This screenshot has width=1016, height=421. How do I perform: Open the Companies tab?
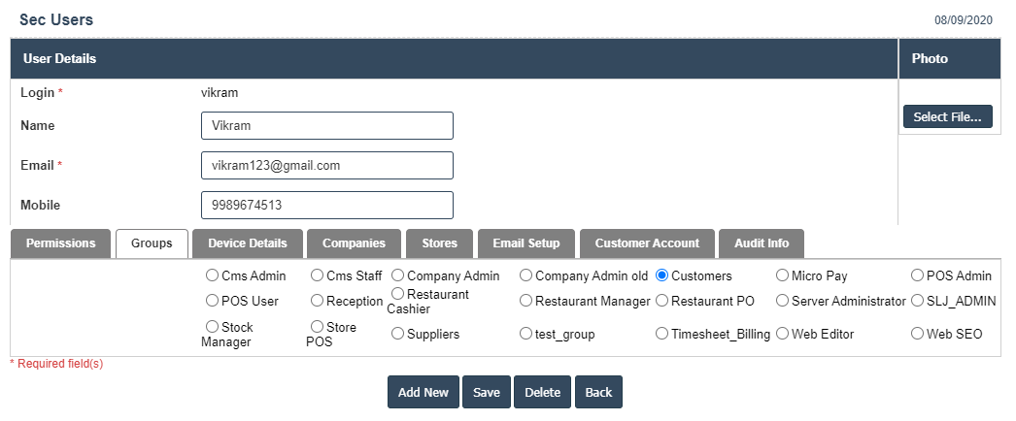[354, 243]
